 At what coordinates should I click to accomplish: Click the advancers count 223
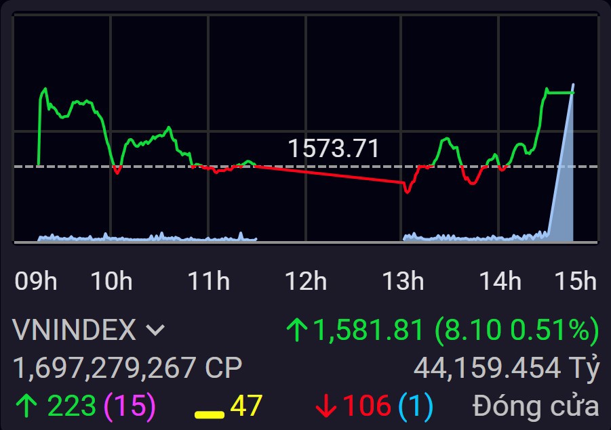72,406
